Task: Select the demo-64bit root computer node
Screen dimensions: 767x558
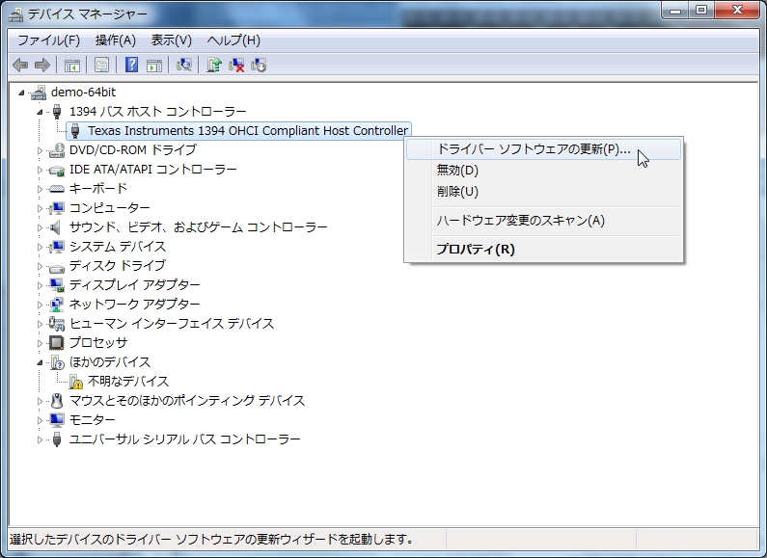Action: click(x=83, y=93)
